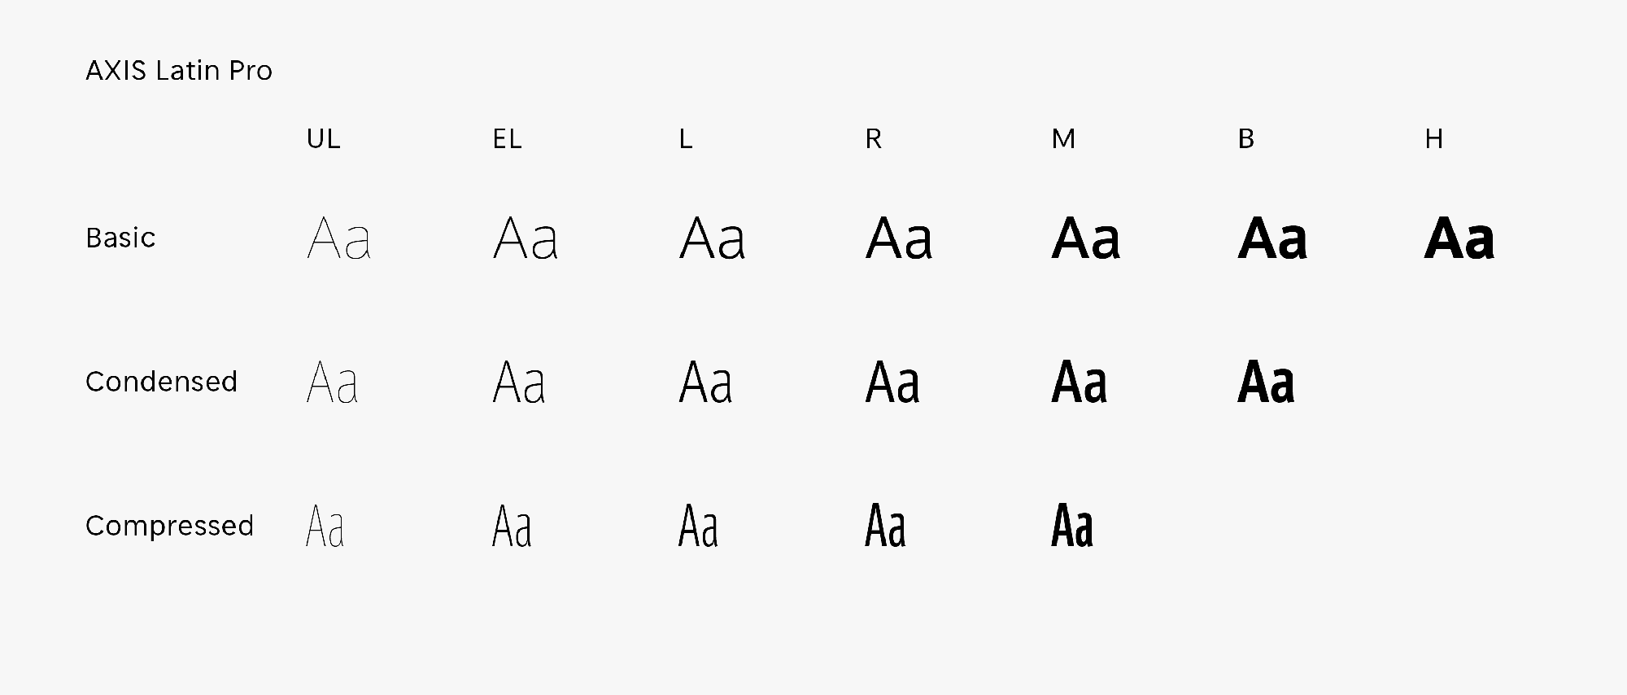Click the Condensed R weight Aa sample
This screenshot has width=1627, height=695.
pyautogui.click(x=892, y=382)
